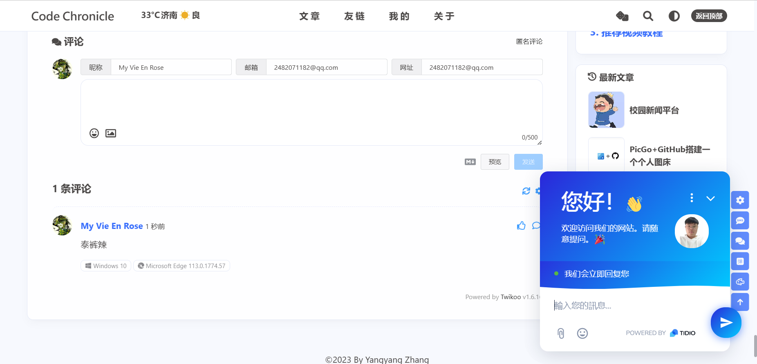The width and height of the screenshot is (757, 364).
Task: Minimize chat with the chevron down
Action: coord(710,198)
